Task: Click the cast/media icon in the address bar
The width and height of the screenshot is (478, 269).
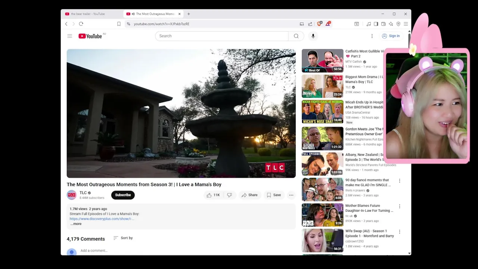Action: [x=302, y=24]
